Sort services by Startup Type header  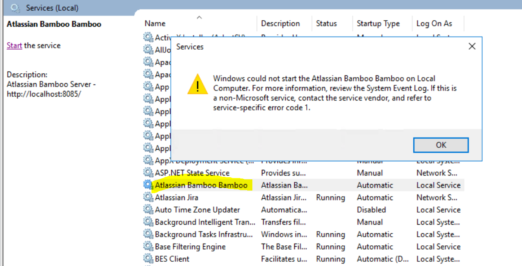click(378, 24)
